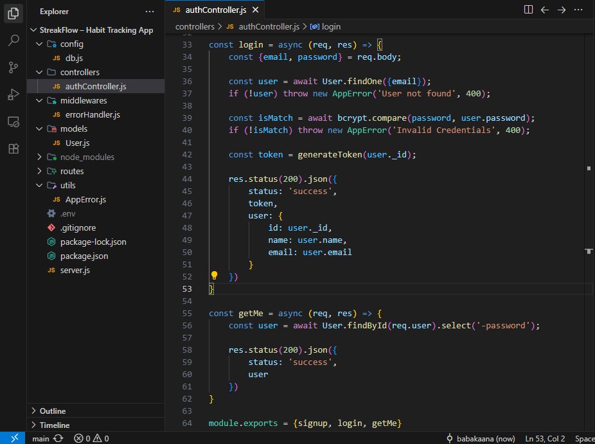Open package-lock.json file
The height and width of the screenshot is (444, 595).
click(x=96, y=242)
